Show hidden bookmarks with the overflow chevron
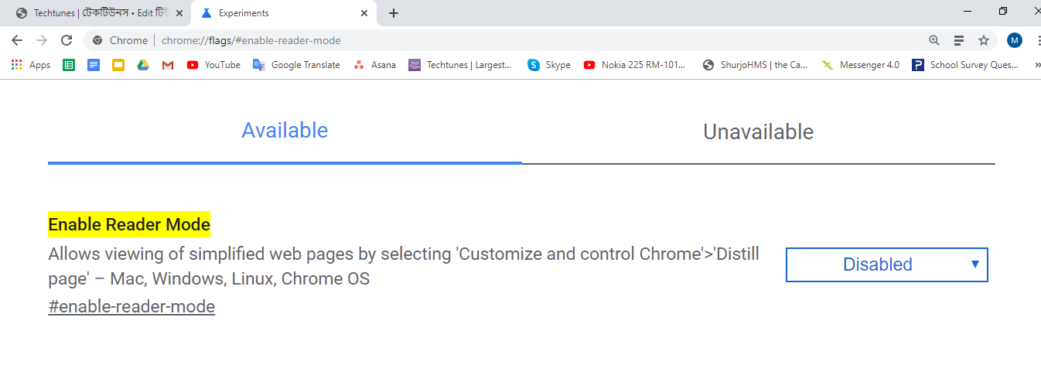1041x365 pixels. (1037, 65)
